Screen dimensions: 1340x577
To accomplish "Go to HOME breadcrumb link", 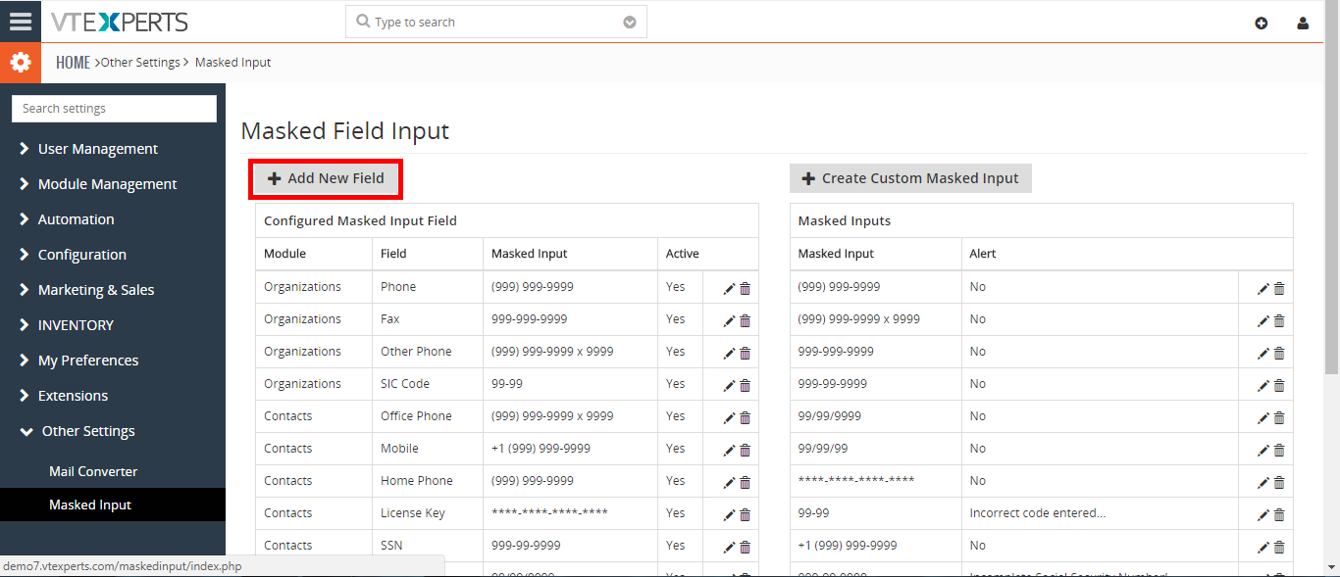I will click(73, 63).
